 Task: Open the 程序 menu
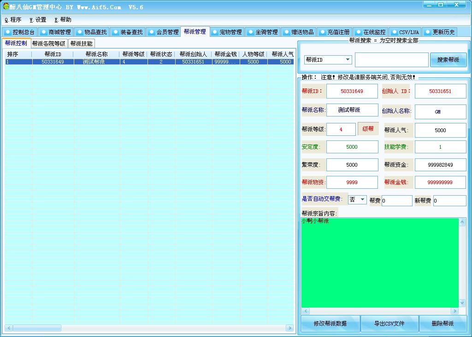point(13,20)
